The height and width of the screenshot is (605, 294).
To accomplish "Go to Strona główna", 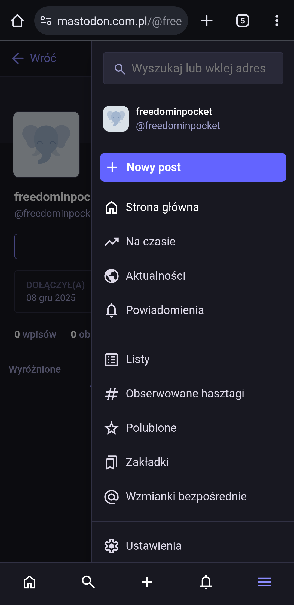I will point(162,207).
